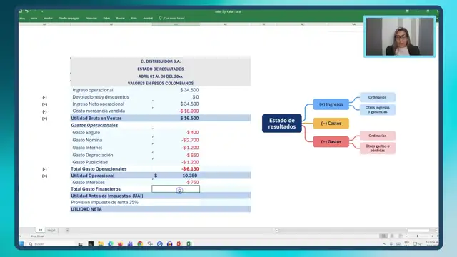Open File Explorer from the taskbar
This screenshot has width=457, height=257.
101,243
